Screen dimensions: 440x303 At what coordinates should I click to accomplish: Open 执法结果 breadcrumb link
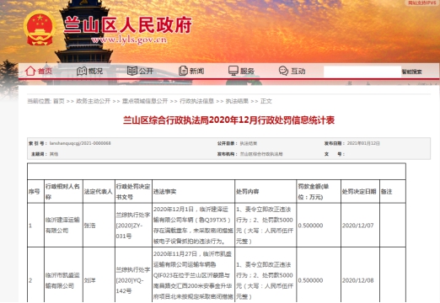pyautogui.click(x=237, y=101)
